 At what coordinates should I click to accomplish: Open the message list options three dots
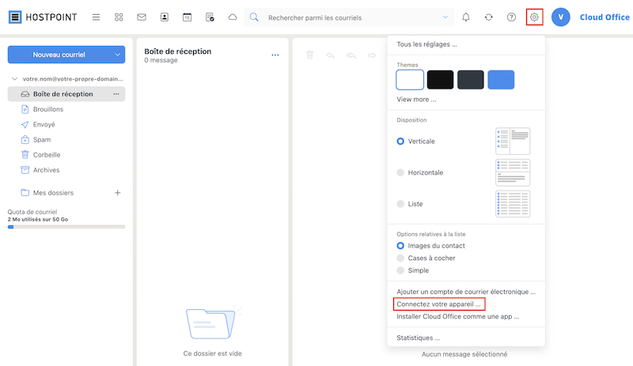pos(275,55)
